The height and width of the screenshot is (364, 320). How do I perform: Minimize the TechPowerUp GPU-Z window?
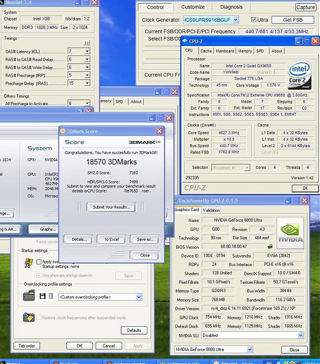coord(288,201)
